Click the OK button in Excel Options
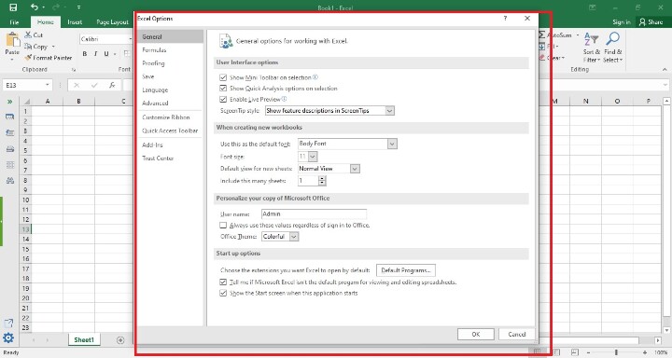672x358 pixels. (x=476, y=334)
